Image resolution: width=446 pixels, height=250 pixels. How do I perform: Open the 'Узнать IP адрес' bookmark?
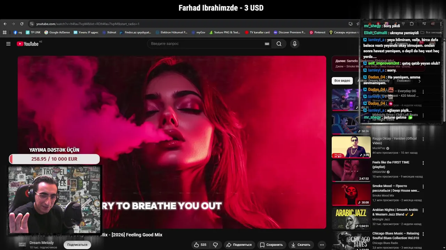pyautogui.click(x=86, y=32)
